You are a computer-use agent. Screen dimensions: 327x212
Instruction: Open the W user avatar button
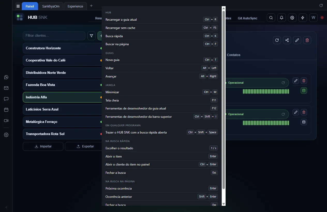[x=313, y=18]
